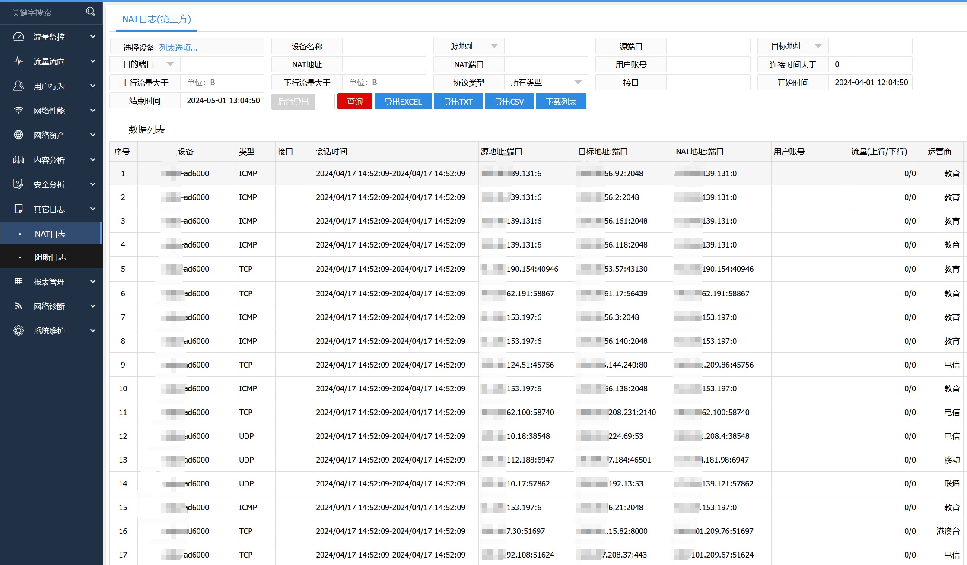Click the 关键字搜索 search box
The height and width of the screenshot is (565, 967).
pos(43,13)
